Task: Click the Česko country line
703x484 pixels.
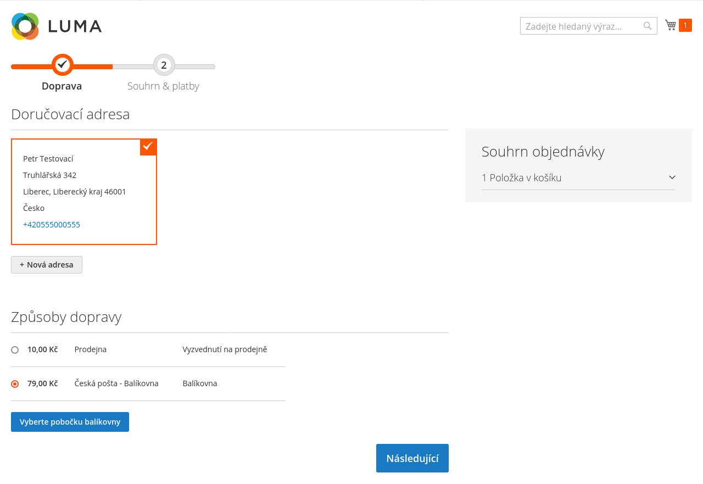Action: coord(34,208)
